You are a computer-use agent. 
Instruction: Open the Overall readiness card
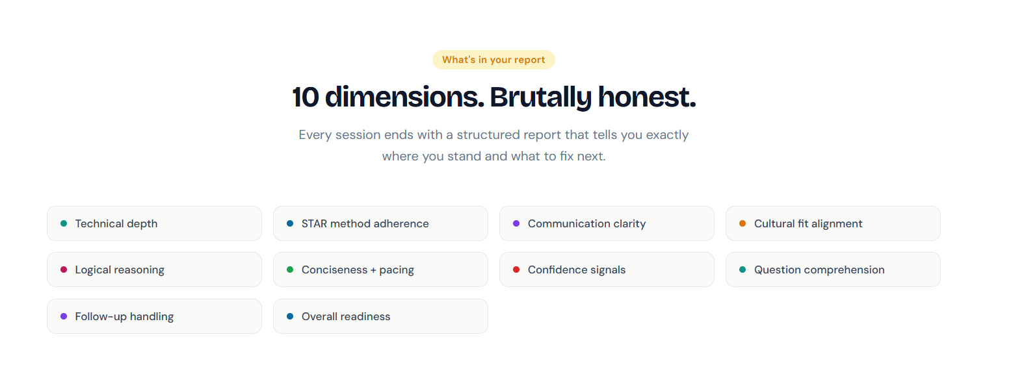click(380, 316)
